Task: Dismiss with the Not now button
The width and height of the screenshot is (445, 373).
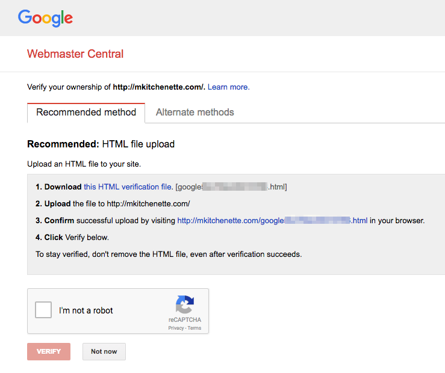Action: [104, 351]
